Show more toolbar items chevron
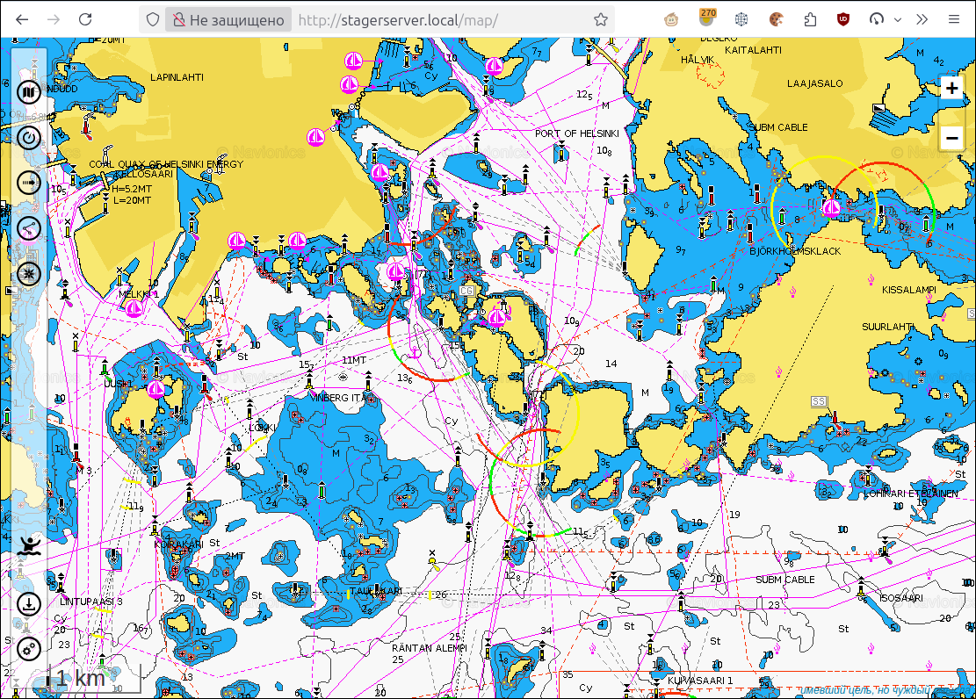976x699 pixels. [922, 20]
